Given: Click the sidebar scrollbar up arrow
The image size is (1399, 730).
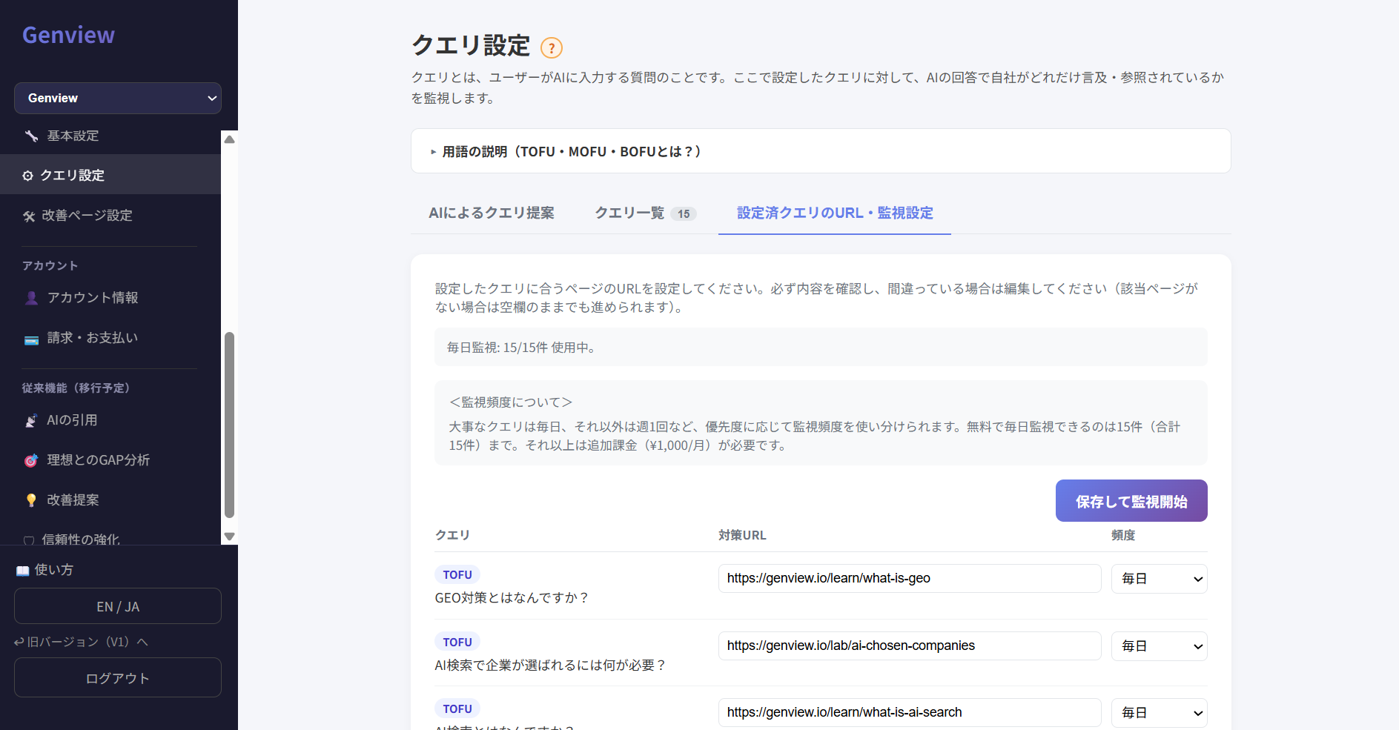Looking at the screenshot, I should [x=230, y=139].
